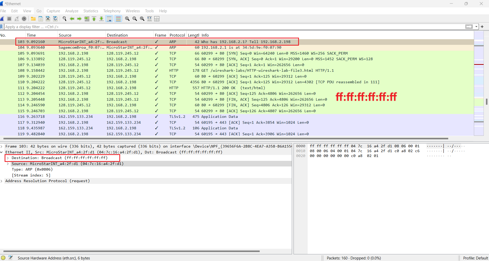This screenshot has height=261, width=489.
Task: Reset text to normal size
Action: [x=142, y=19]
